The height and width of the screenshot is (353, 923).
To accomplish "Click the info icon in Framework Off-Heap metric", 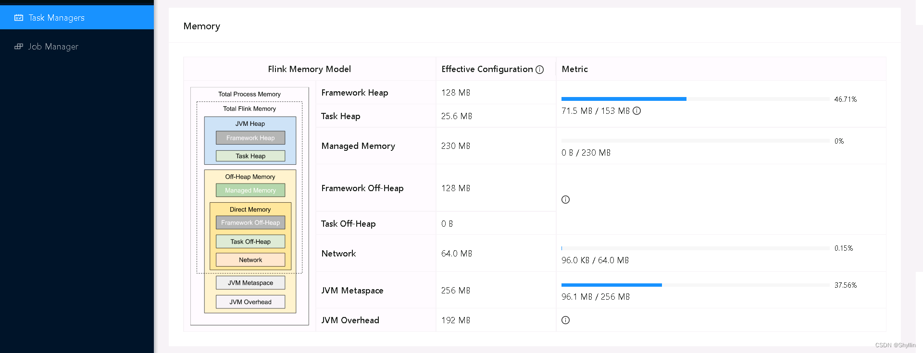I will coord(566,200).
